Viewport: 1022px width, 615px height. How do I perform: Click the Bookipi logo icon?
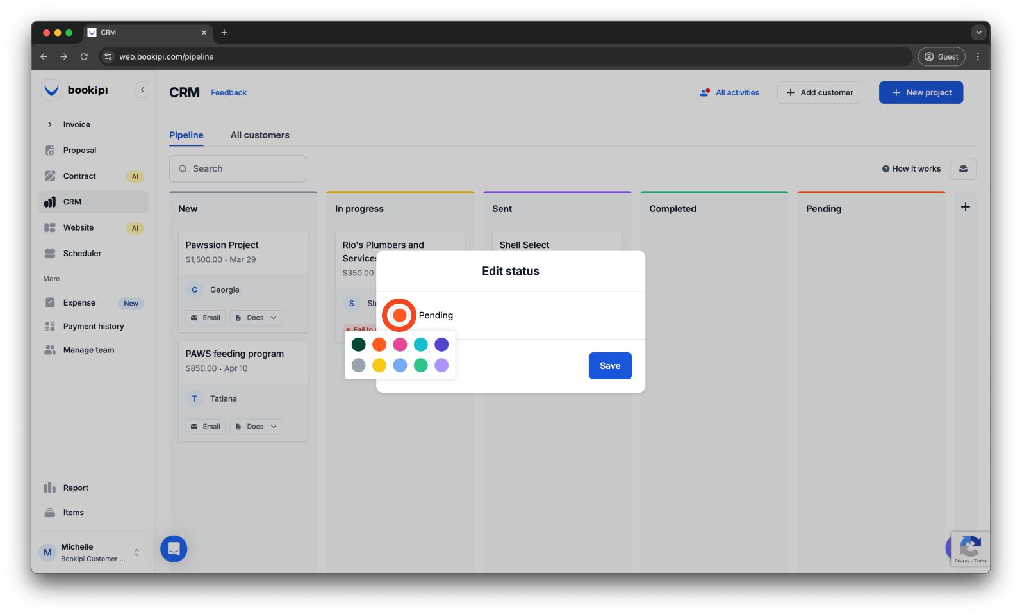tap(51, 90)
